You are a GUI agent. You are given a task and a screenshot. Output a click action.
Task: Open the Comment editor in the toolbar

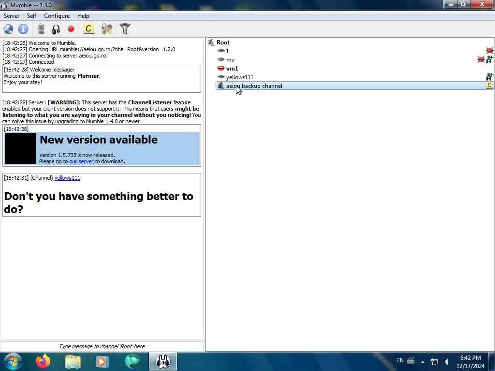pyautogui.click(x=89, y=29)
